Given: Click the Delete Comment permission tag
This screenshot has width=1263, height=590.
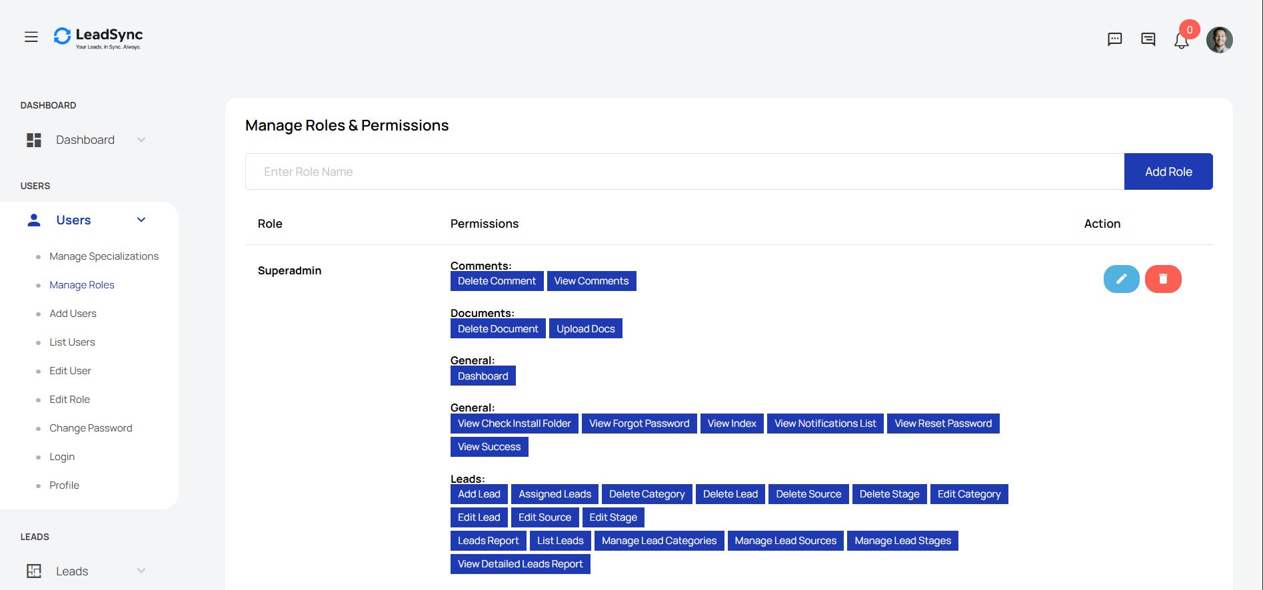Looking at the screenshot, I should tap(497, 281).
